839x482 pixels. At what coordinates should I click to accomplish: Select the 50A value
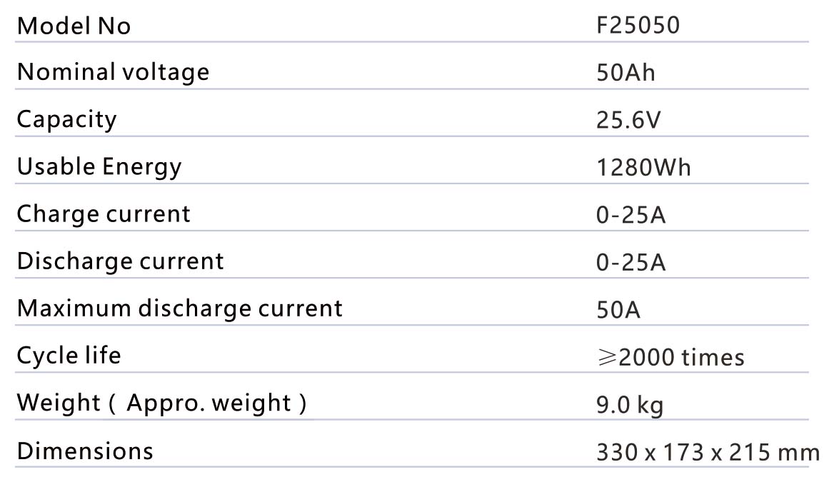(618, 310)
